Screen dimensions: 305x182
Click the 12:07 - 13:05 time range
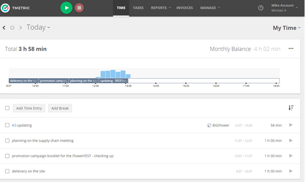(x=243, y=125)
